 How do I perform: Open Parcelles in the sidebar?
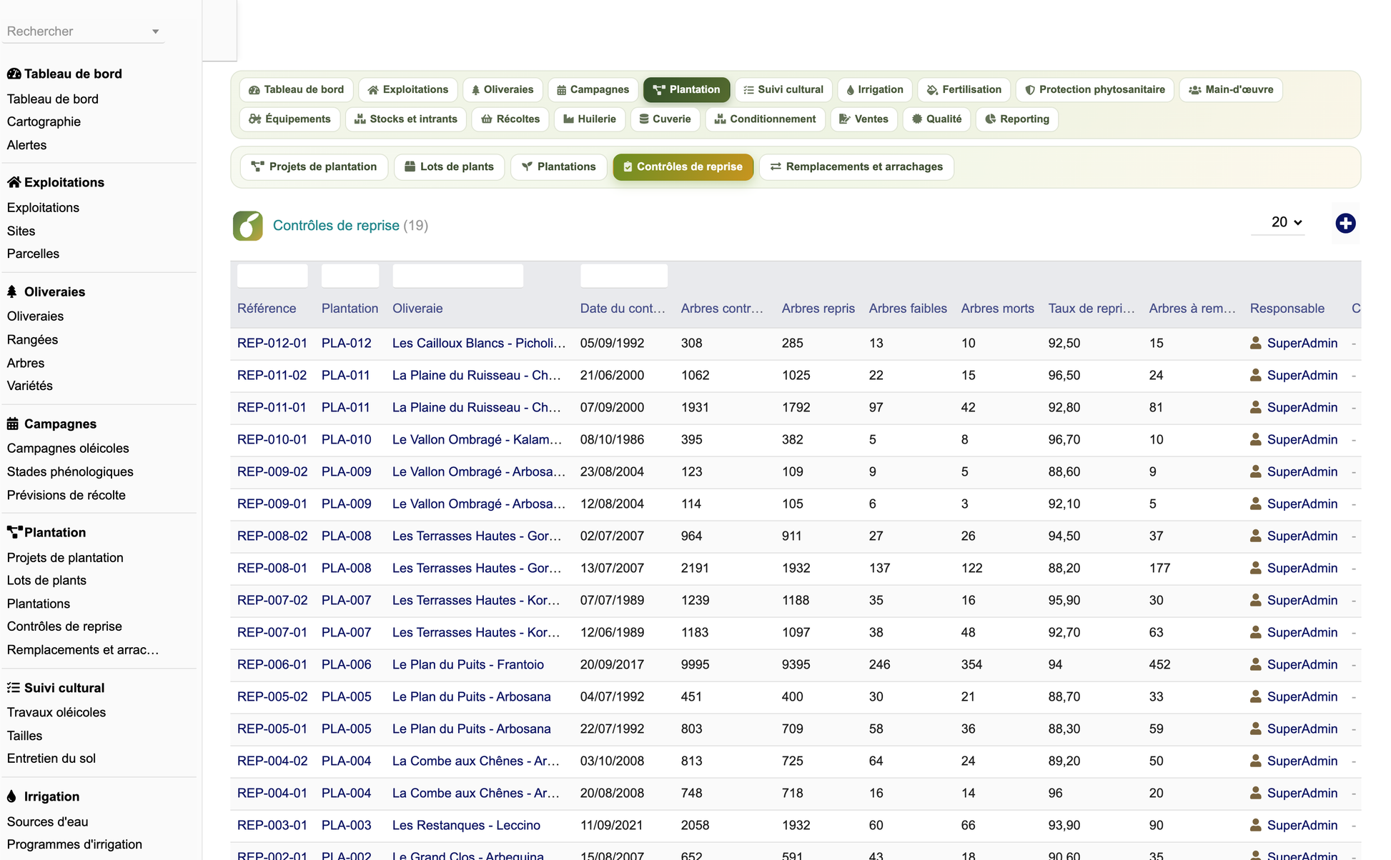click(x=33, y=254)
